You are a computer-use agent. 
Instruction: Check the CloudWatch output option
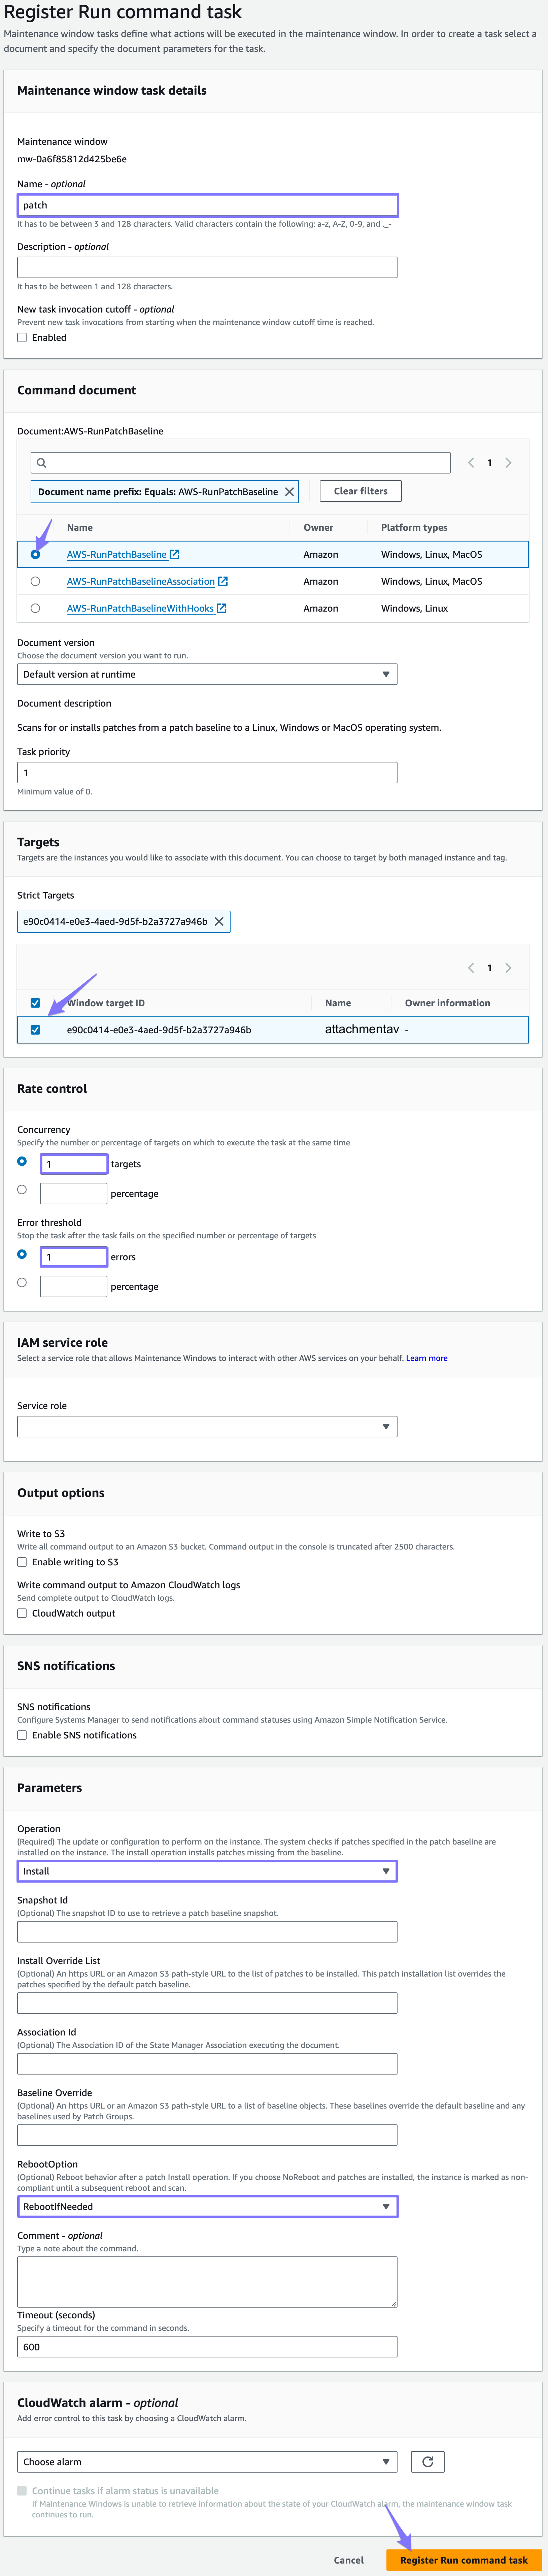[22, 1613]
